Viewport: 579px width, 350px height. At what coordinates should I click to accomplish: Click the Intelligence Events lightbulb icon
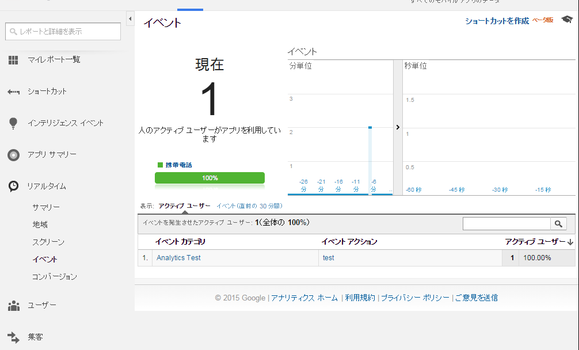[x=13, y=123]
